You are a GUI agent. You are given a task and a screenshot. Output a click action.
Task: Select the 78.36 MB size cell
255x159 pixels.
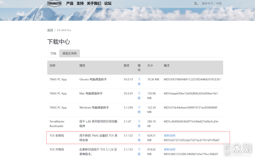pos(153,79)
